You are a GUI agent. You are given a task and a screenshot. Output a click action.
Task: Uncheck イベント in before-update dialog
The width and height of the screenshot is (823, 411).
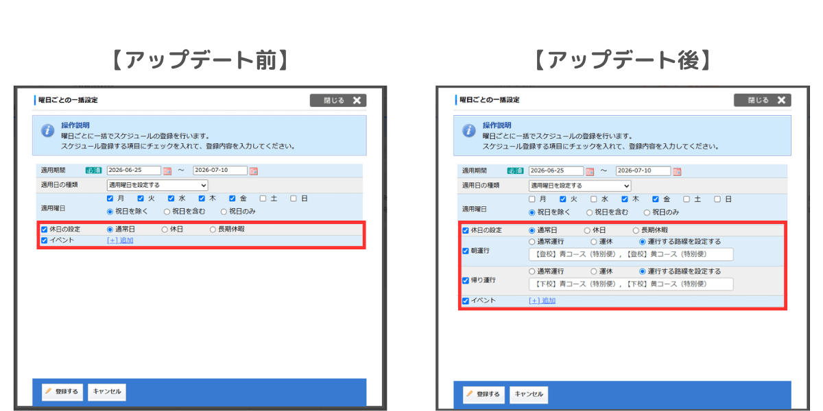(x=45, y=240)
